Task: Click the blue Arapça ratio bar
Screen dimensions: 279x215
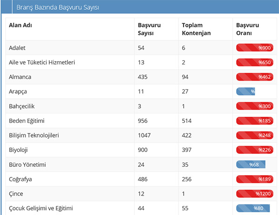Action: point(246,91)
